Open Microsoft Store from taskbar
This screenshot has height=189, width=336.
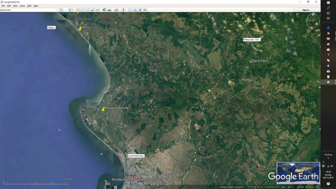(328, 49)
